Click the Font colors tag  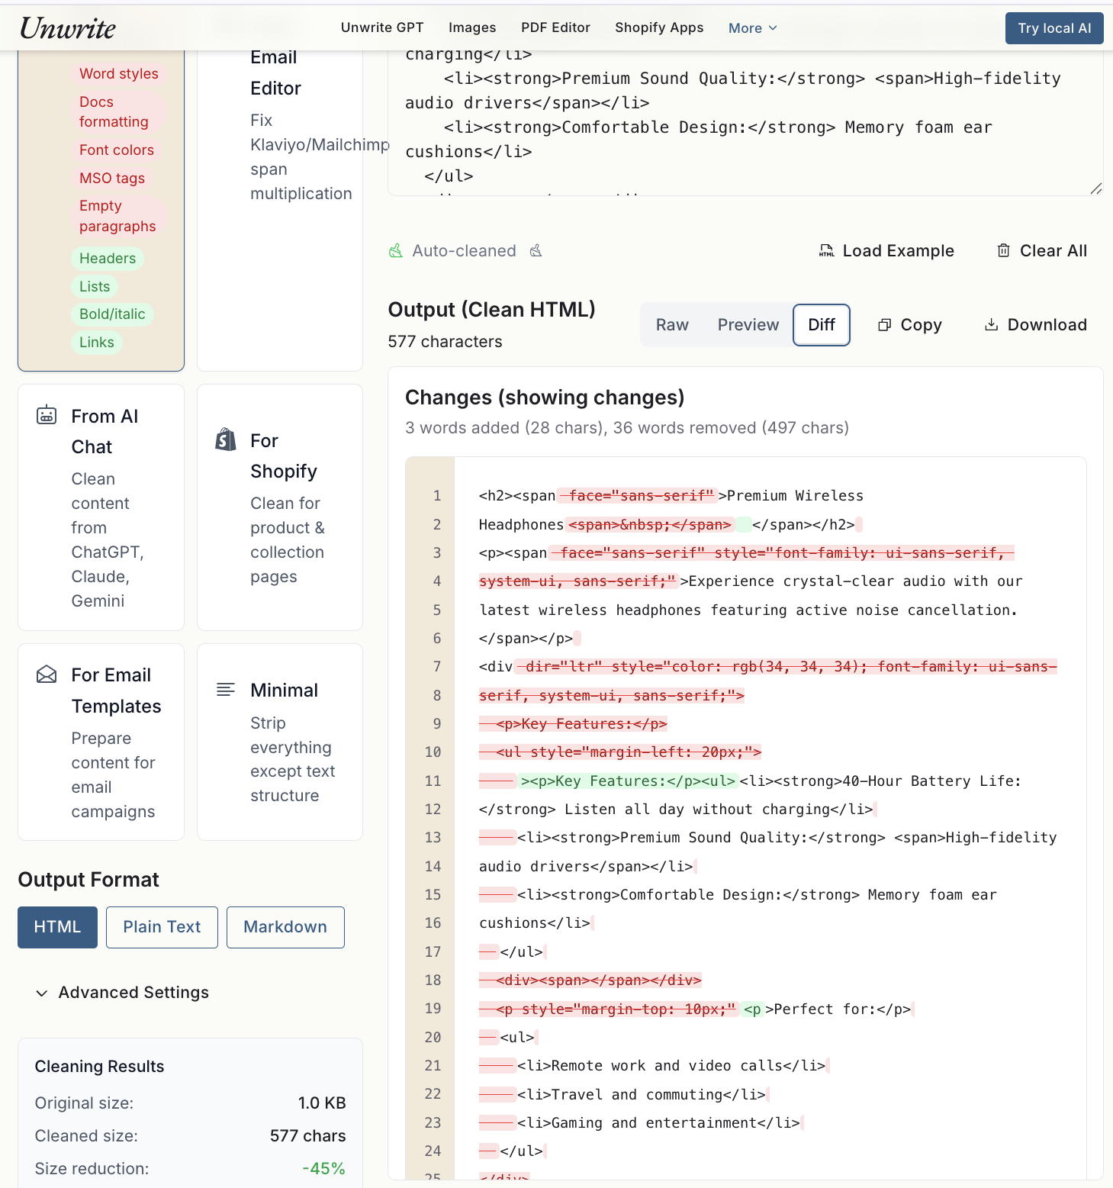click(117, 150)
